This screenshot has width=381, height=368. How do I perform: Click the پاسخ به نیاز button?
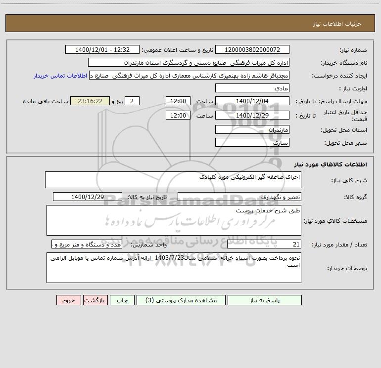(264, 300)
